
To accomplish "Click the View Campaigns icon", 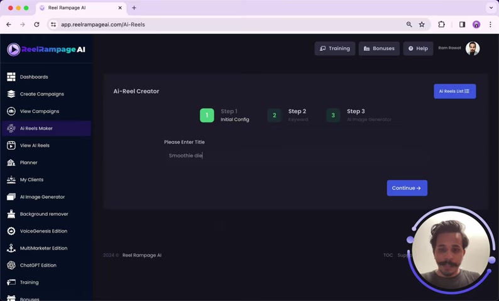I will coord(11,111).
